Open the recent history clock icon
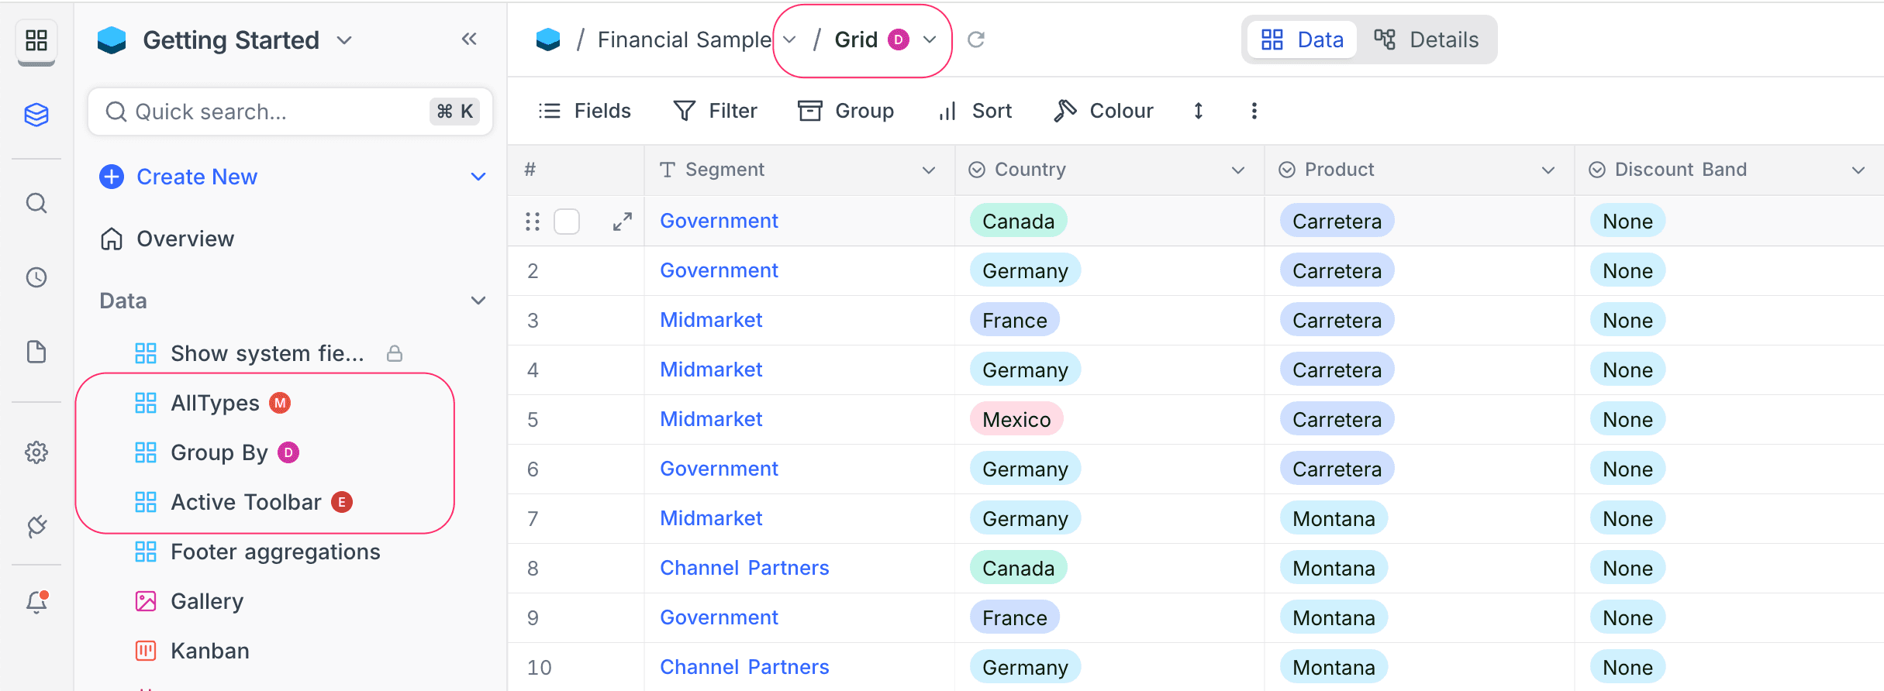Screen dimensions: 1884x691 pyautogui.click(x=36, y=277)
